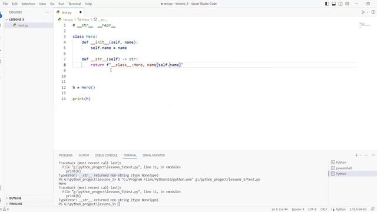This screenshot has width=377, height=212.
Task: Open the Go menu
Action: coord(52,4)
